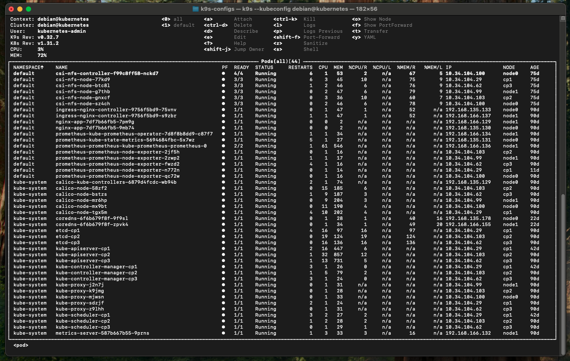Select the <0> all namespace shortcut

pos(172,19)
